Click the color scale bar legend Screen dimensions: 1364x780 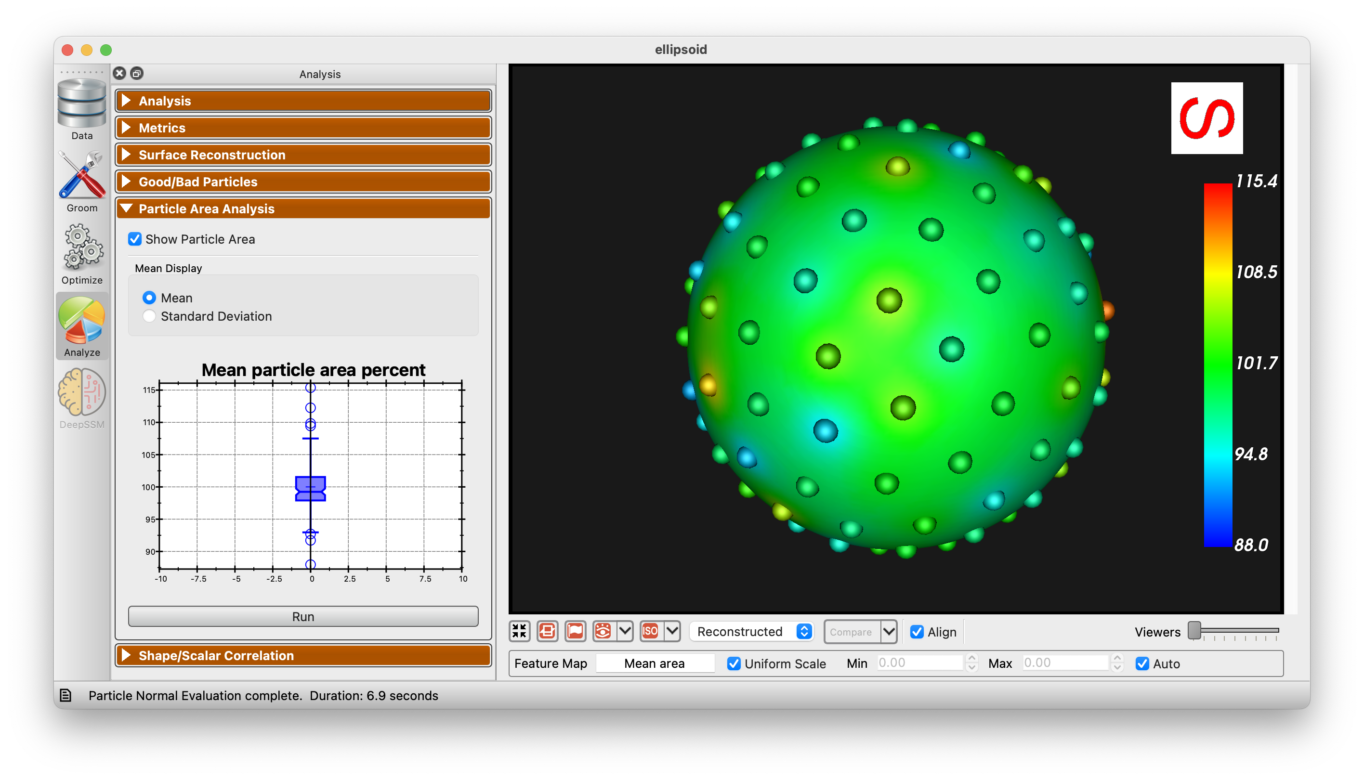[1218, 365]
